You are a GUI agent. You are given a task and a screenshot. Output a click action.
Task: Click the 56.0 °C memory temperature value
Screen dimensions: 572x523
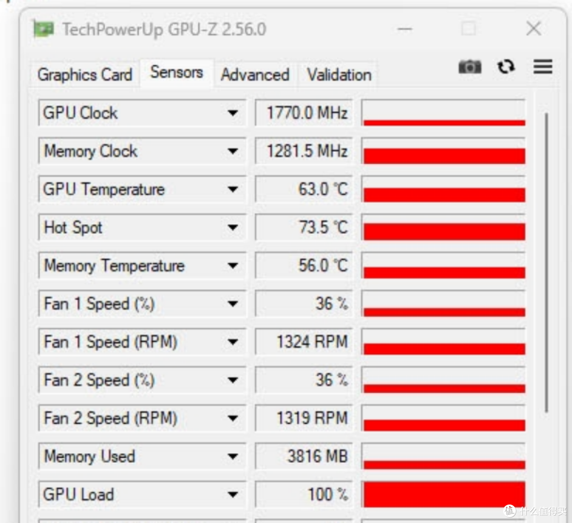pyautogui.click(x=304, y=265)
